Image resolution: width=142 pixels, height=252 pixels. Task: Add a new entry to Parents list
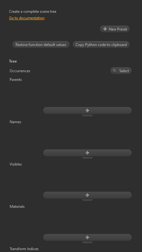[x=87, y=110]
